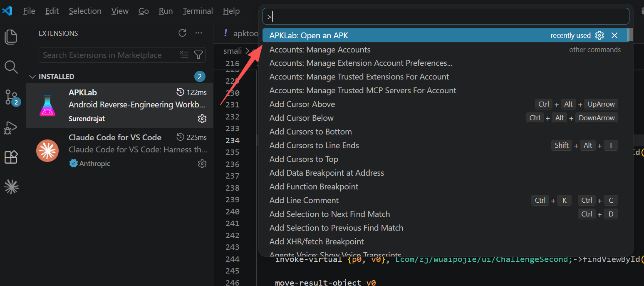This screenshot has width=644, height=286.
Task: Focus the command palette input field
Action: [446, 17]
